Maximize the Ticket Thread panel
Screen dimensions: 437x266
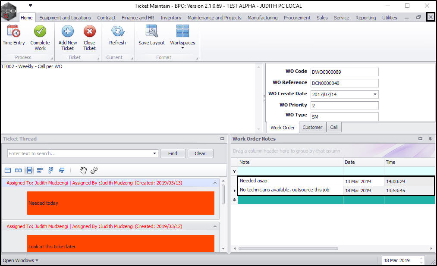pyautogui.click(x=222, y=139)
